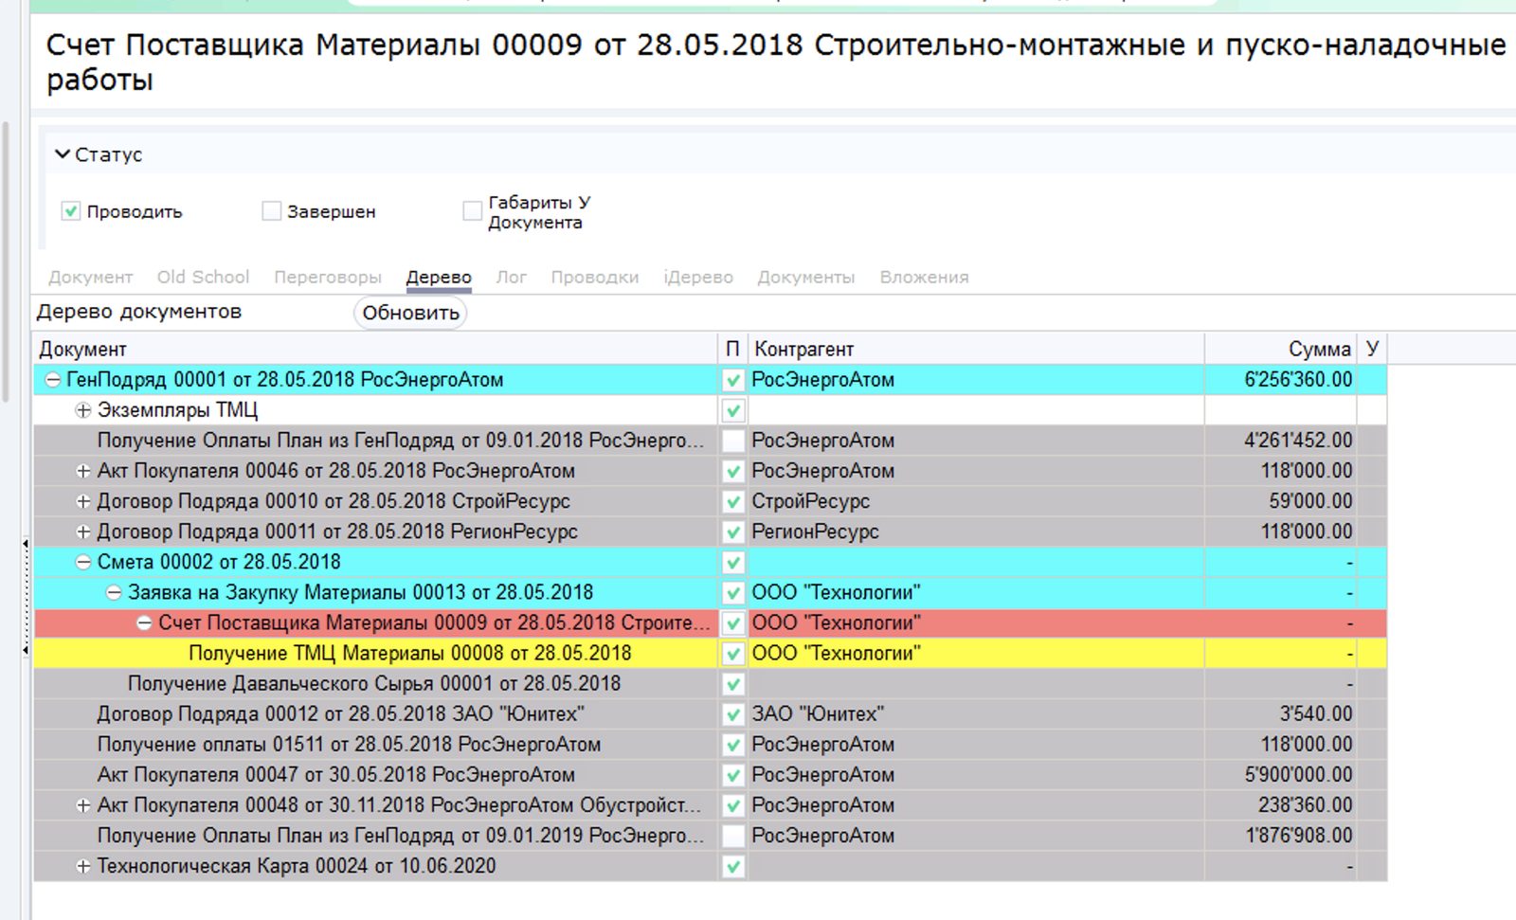Switch to the Документы tab
This screenshot has width=1516, height=920.
click(806, 277)
